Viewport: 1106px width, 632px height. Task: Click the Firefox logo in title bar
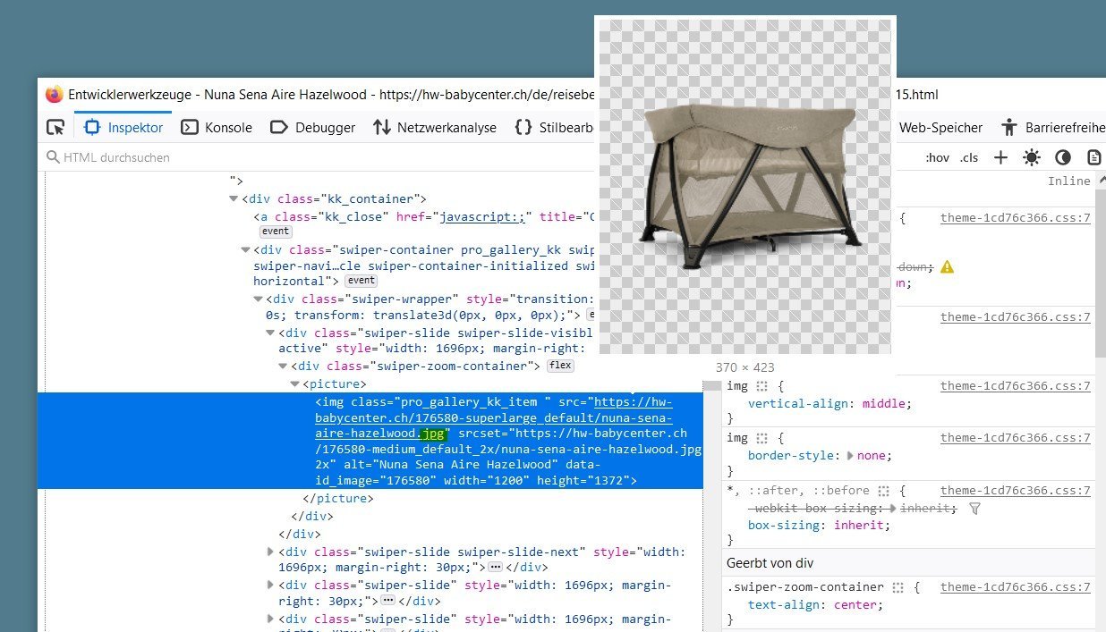(x=55, y=94)
